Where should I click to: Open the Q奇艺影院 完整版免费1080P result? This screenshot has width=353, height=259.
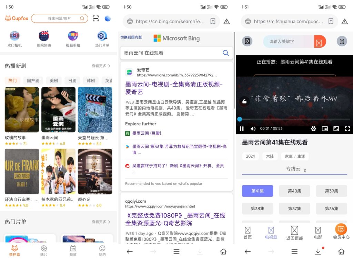click(175, 219)
